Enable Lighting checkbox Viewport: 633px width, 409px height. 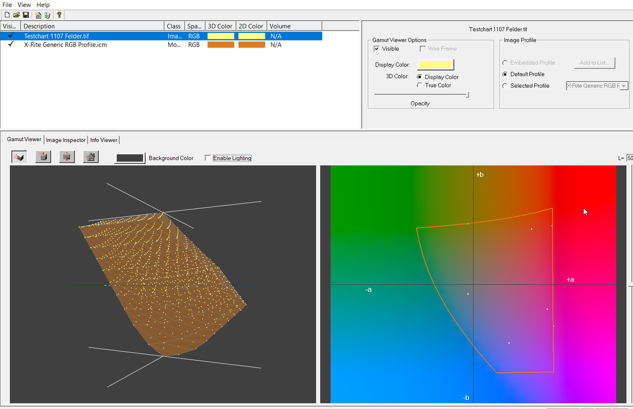pyautogui.click(x=208, y=158)
